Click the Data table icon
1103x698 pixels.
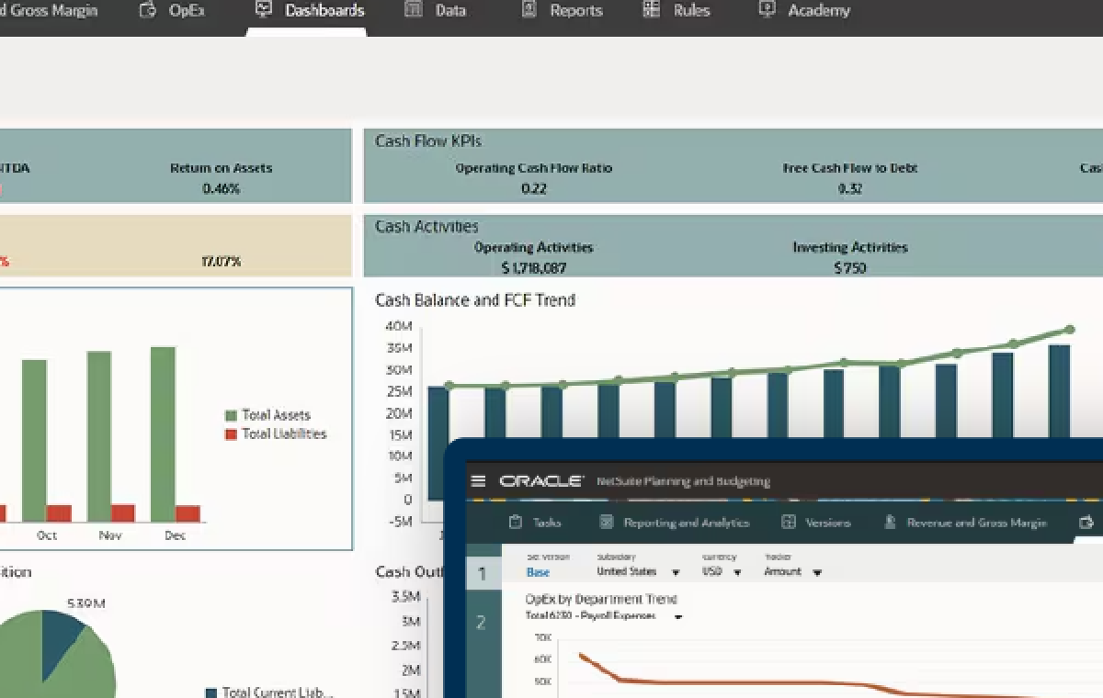point(414,9)
